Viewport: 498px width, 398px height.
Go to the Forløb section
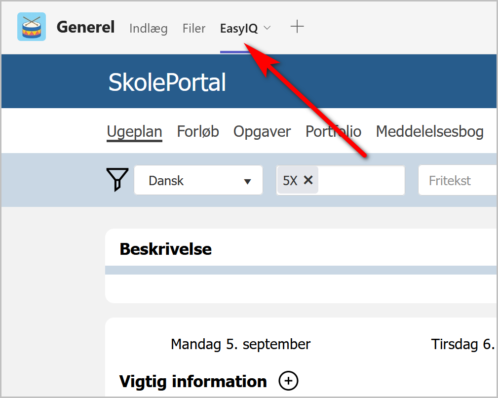click(198, 131)
